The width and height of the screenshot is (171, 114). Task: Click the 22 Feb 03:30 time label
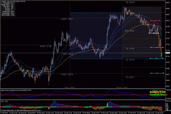(x=132, y=113)
